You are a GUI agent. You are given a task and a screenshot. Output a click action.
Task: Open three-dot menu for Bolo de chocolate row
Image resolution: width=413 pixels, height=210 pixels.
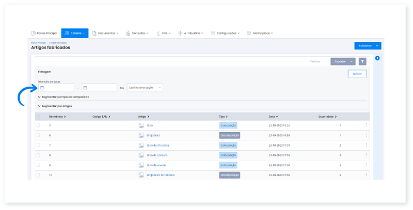(367, 146)
